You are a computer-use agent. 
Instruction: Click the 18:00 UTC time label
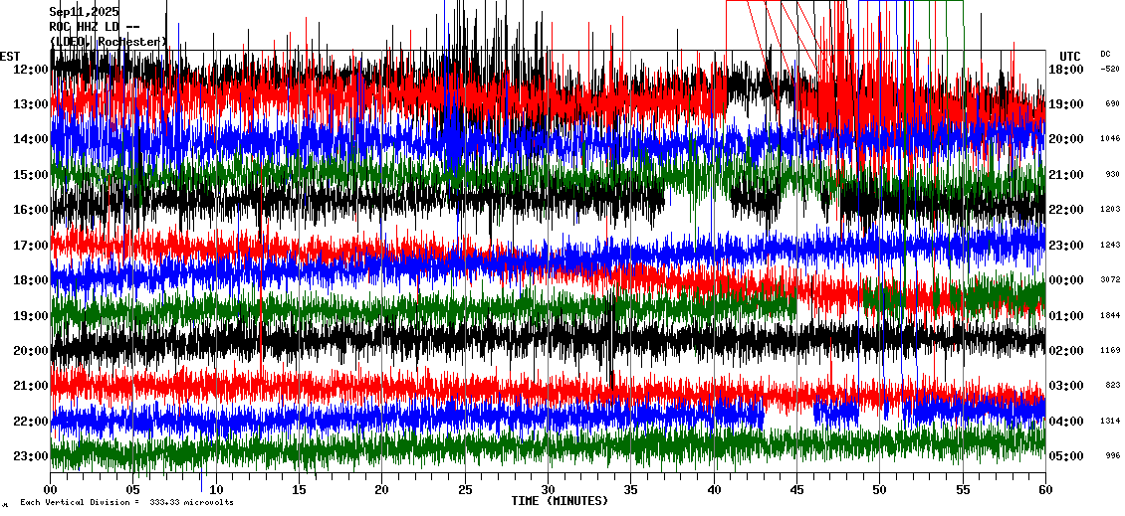coord(1068,70)
